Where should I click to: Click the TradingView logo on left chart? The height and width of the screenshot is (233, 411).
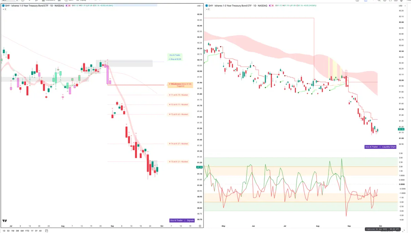pos(4,221)
